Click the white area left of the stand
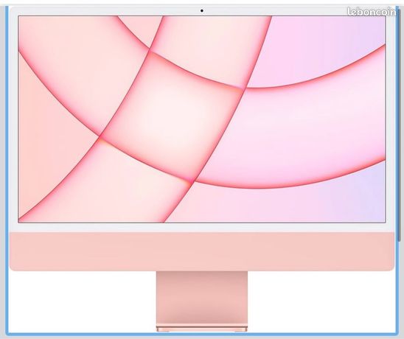 coord(83,301)
